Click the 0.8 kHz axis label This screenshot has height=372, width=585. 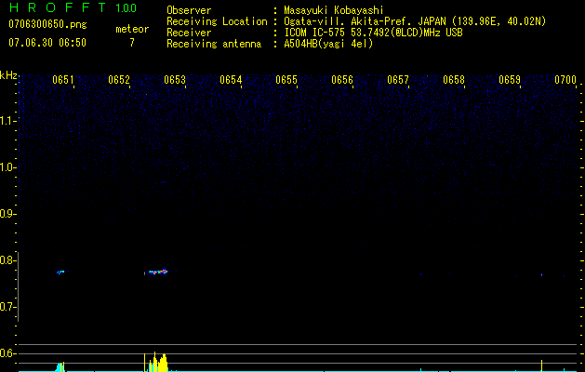[x=7, y=260]
